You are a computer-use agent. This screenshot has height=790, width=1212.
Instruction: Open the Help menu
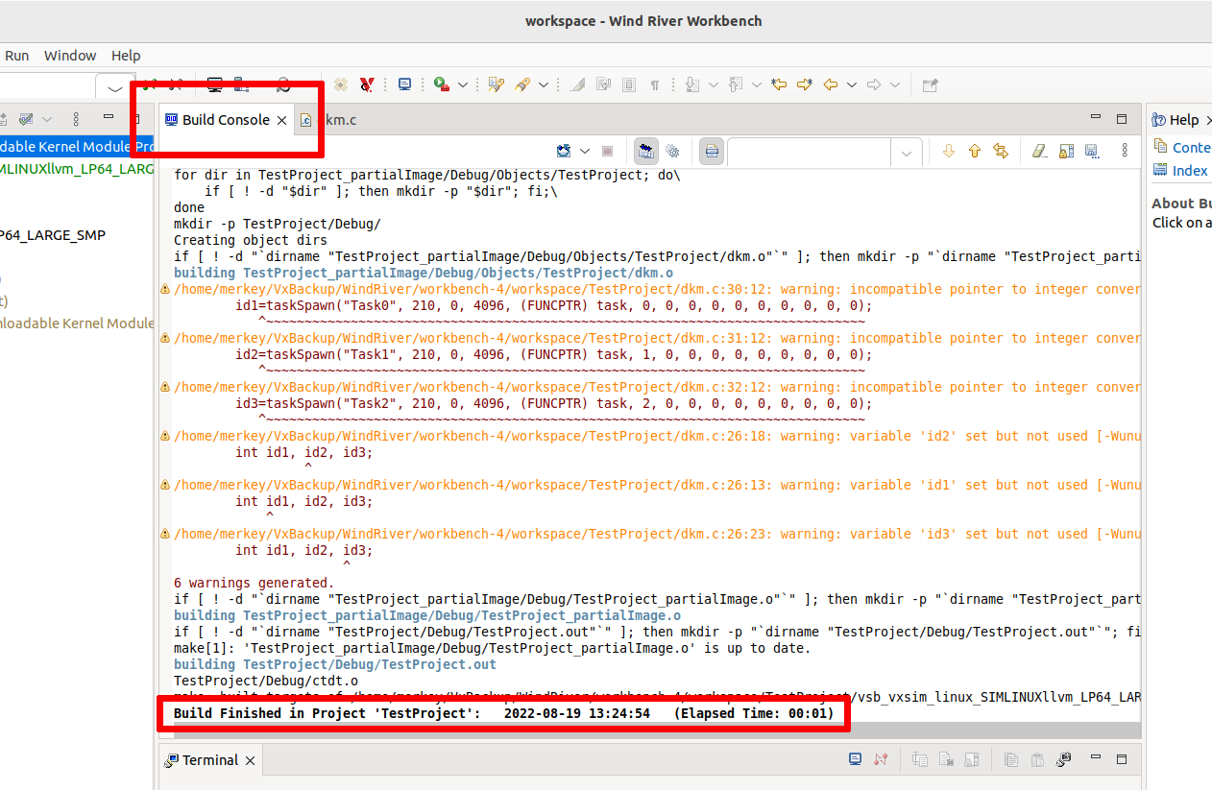[126, 56]
